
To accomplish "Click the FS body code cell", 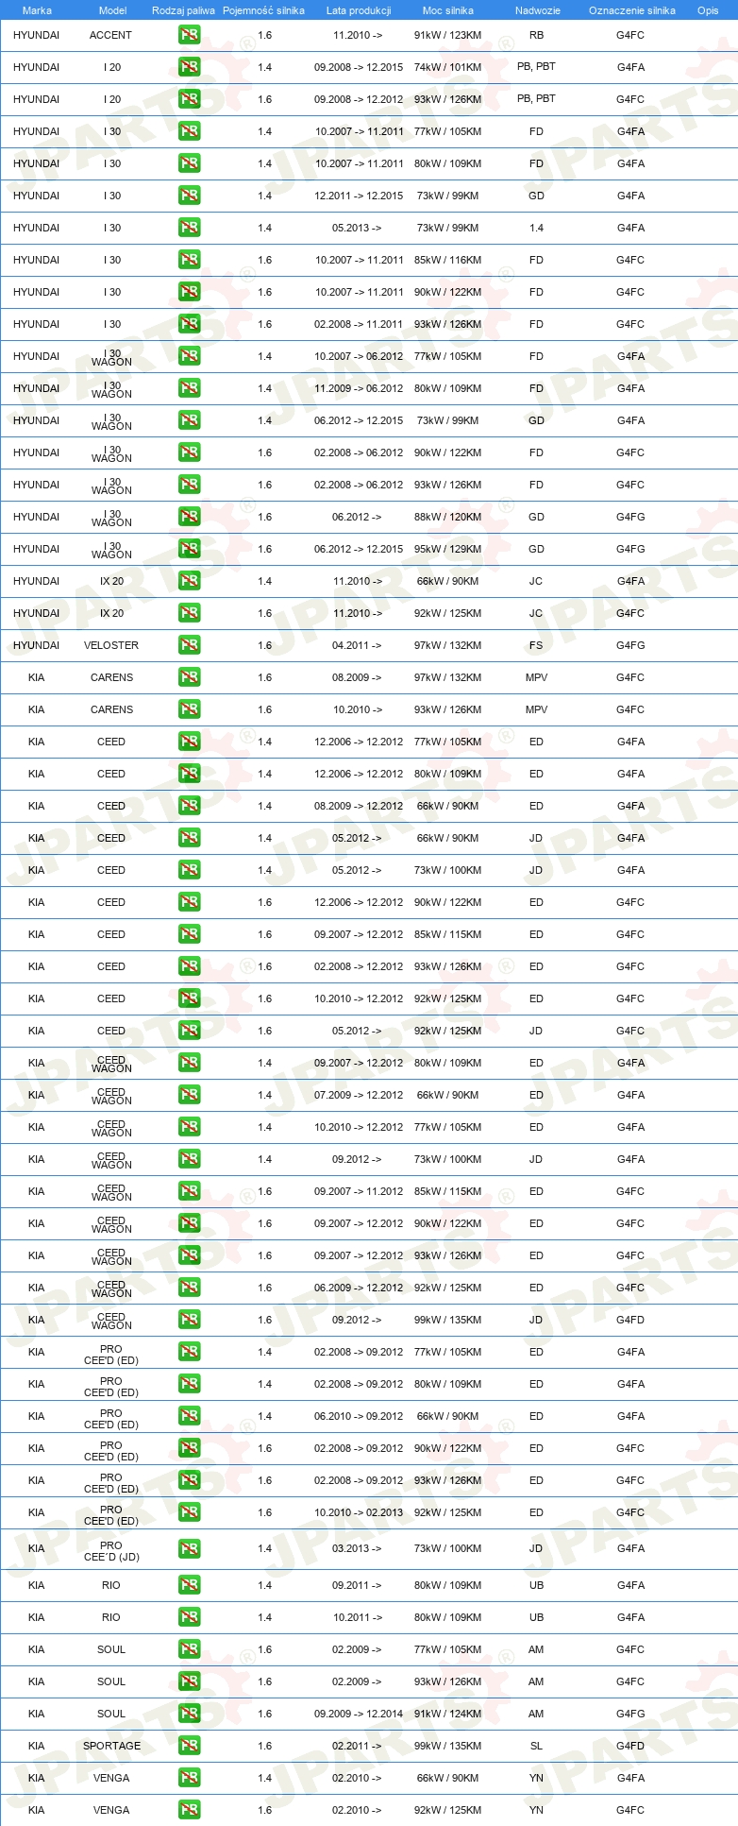I will pyautogui.click(x=536, y=645).
